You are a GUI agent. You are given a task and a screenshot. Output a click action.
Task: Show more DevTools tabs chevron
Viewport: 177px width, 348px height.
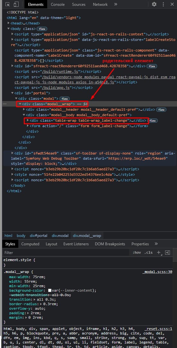[x=116, y=4]
